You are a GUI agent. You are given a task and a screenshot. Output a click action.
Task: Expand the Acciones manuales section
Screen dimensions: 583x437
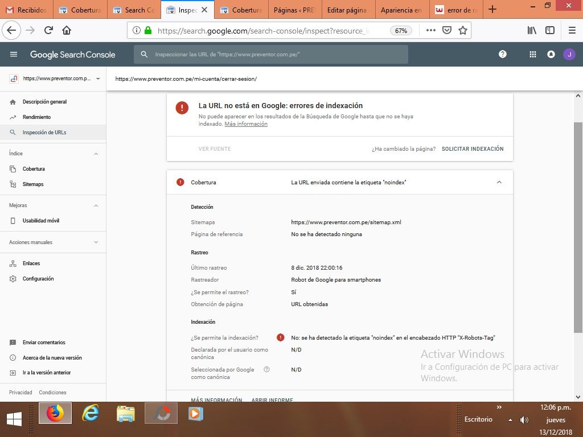tap(96, 242)
